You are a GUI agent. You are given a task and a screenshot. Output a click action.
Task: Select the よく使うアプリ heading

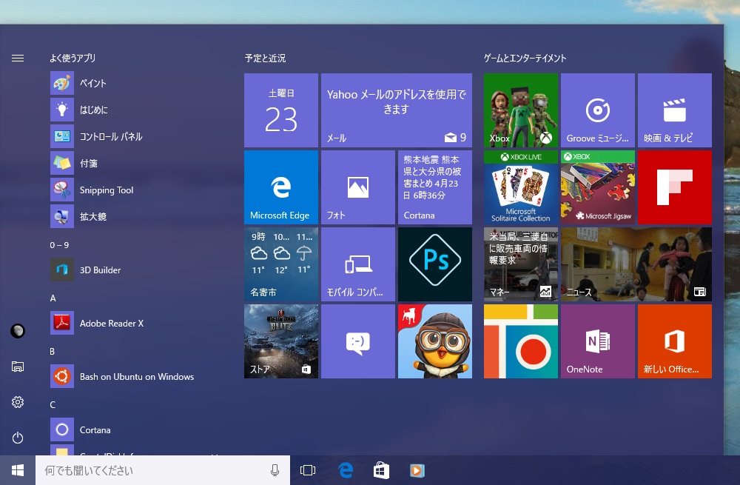73,58
